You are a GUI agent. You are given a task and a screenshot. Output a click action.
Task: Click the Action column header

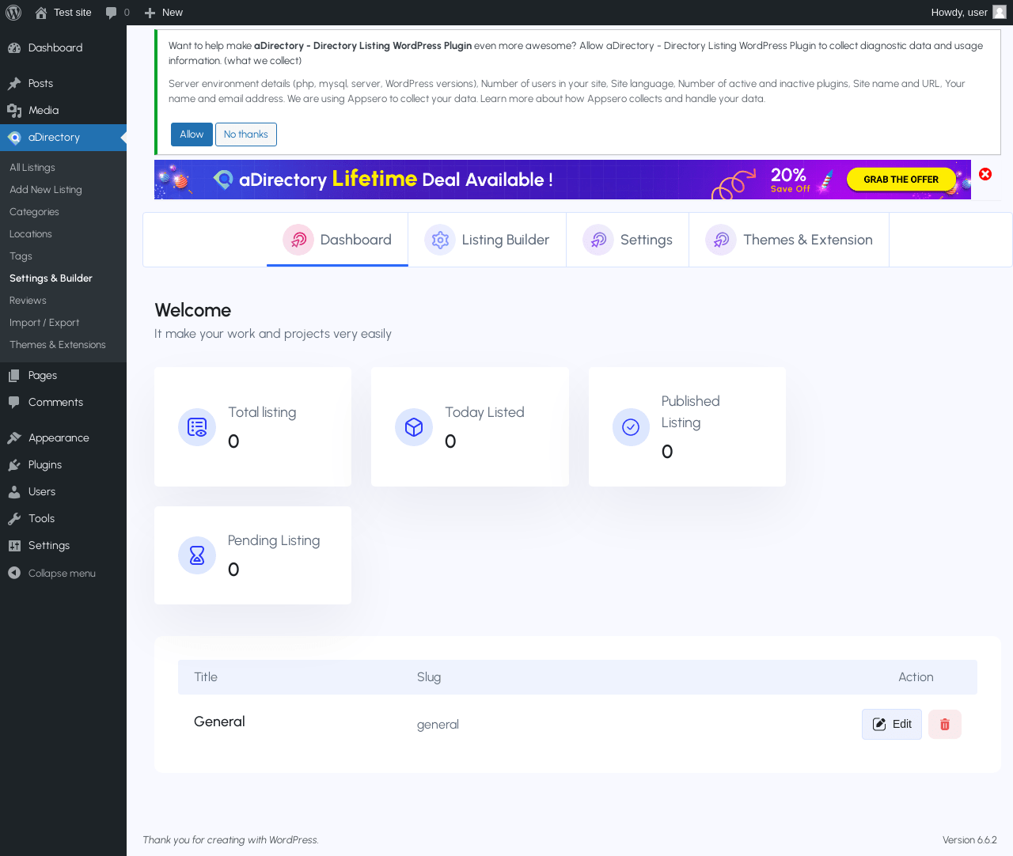point(916,677)
